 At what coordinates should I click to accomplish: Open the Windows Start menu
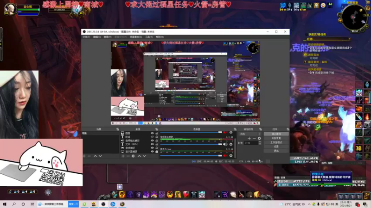(5, 204)
